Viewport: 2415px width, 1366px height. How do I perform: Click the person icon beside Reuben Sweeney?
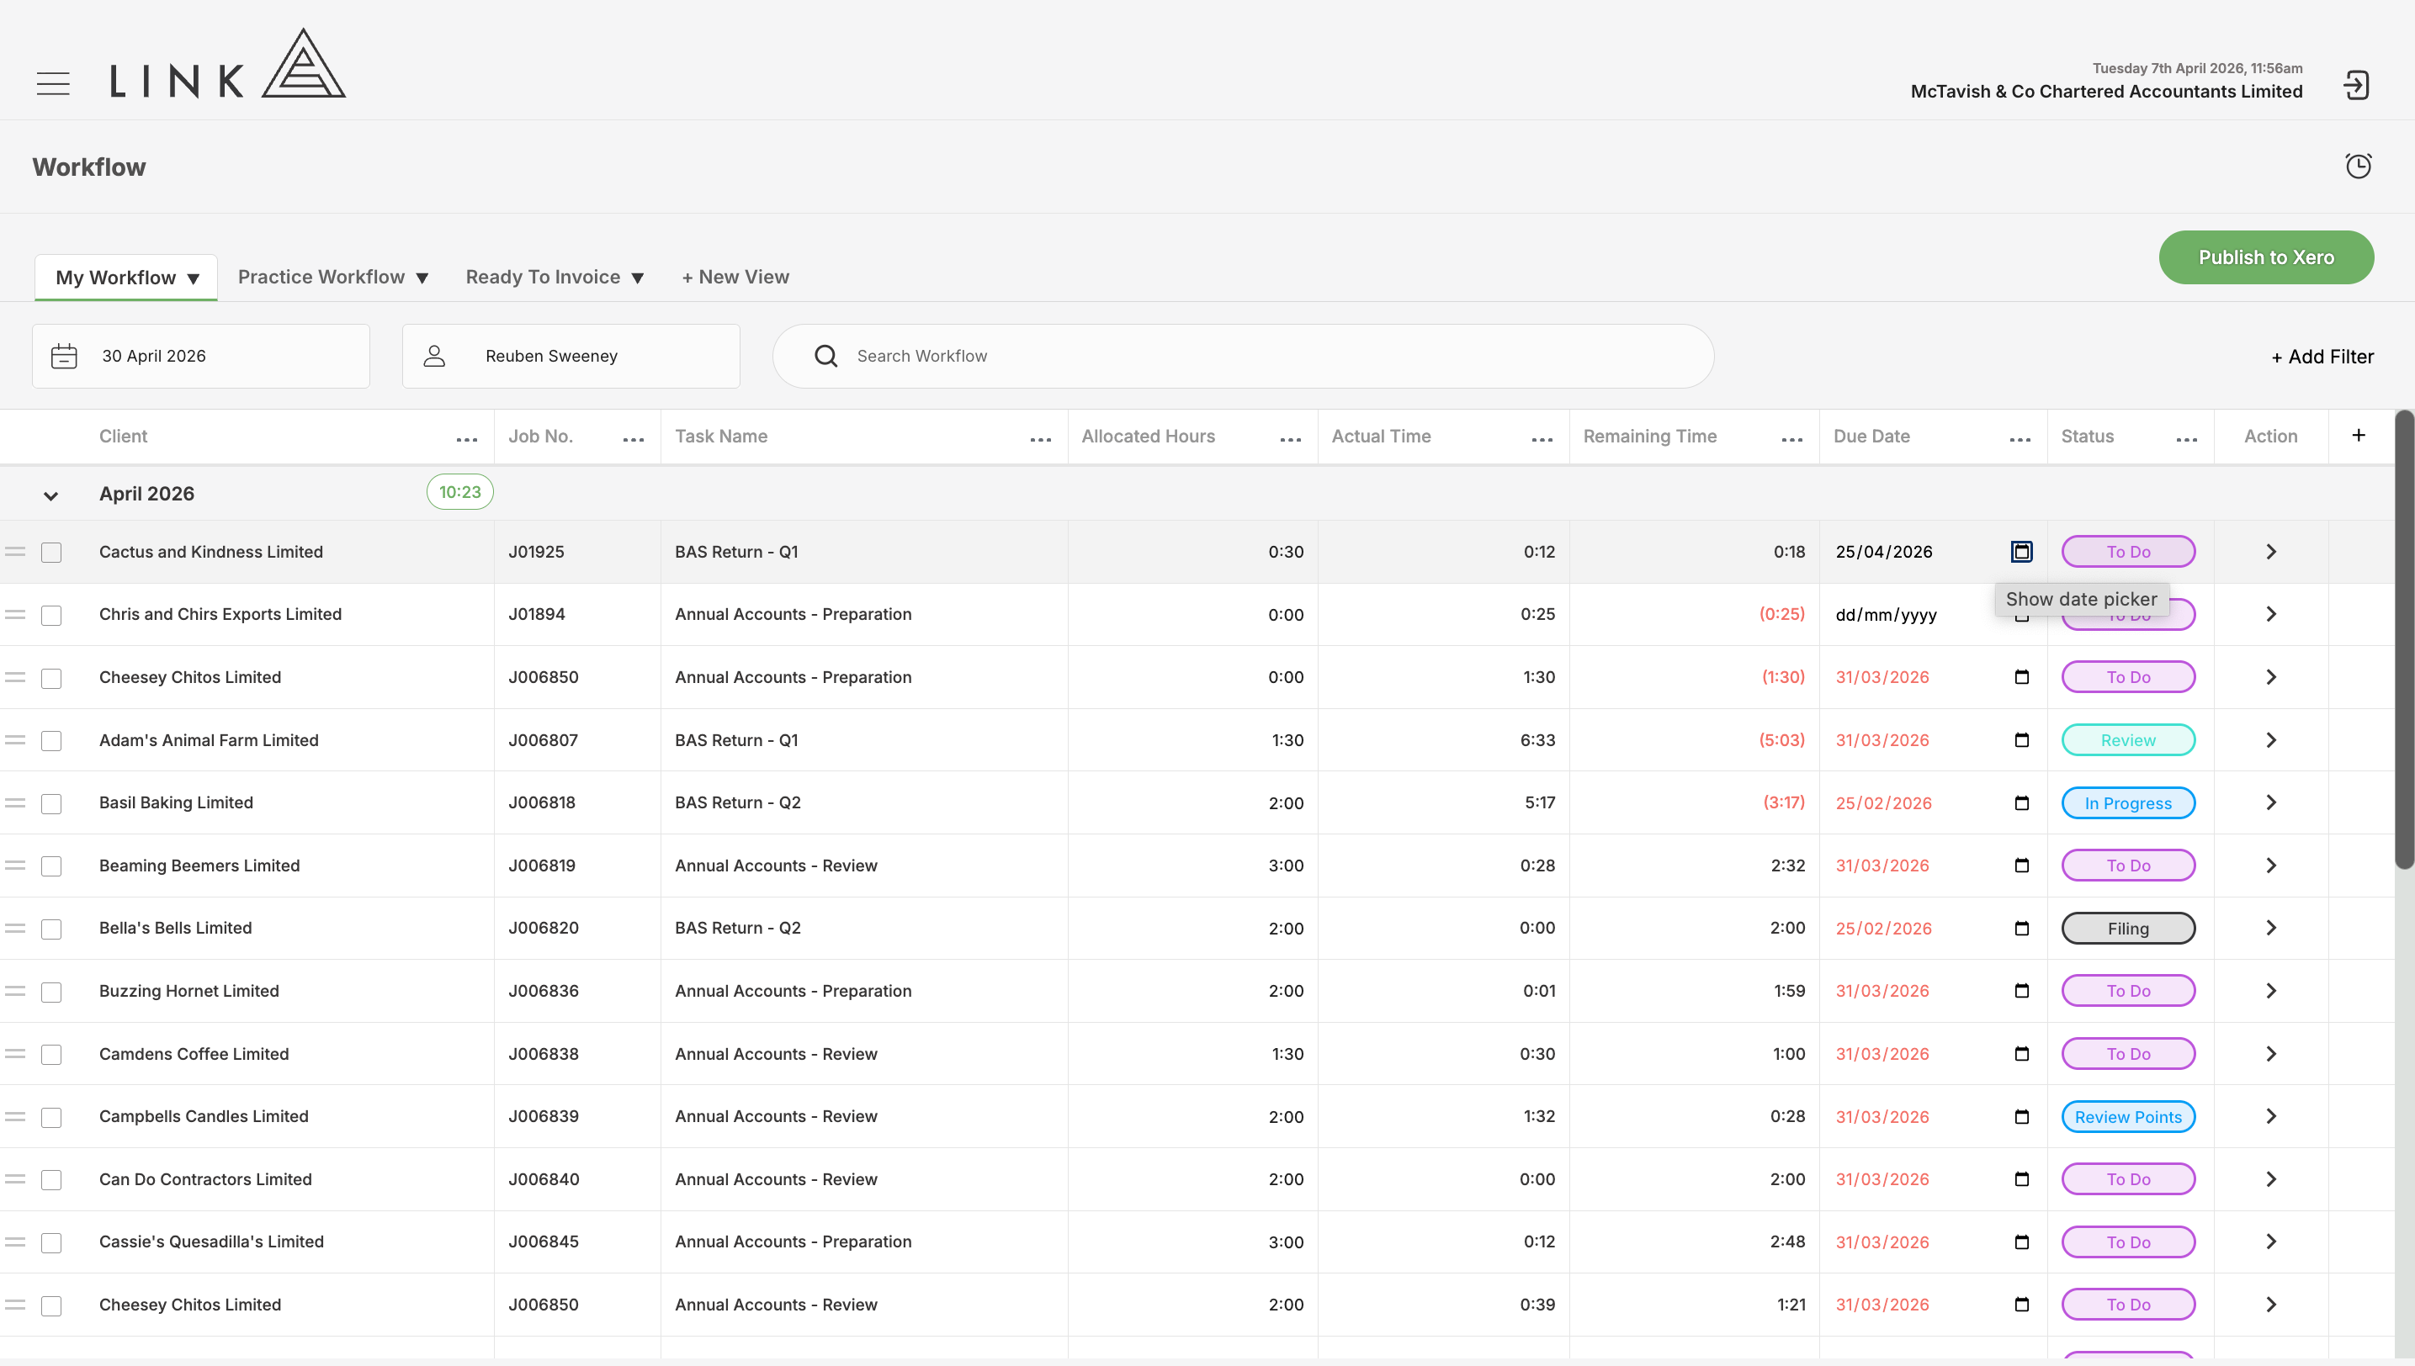coord(433,357)
